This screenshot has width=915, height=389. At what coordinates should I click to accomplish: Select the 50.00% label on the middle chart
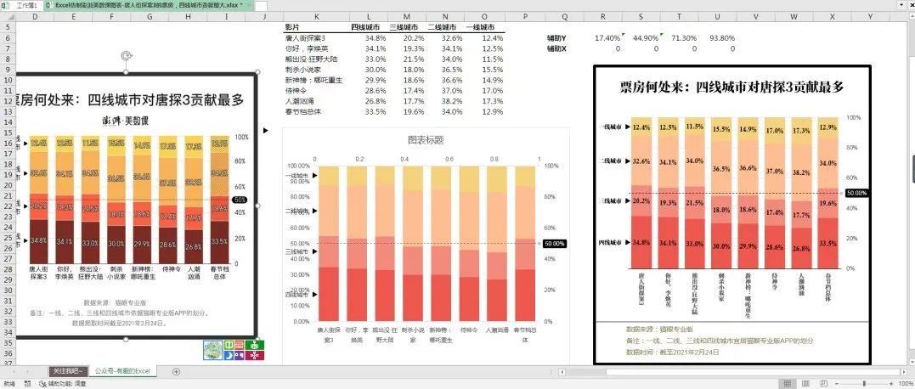pos(554,244)
